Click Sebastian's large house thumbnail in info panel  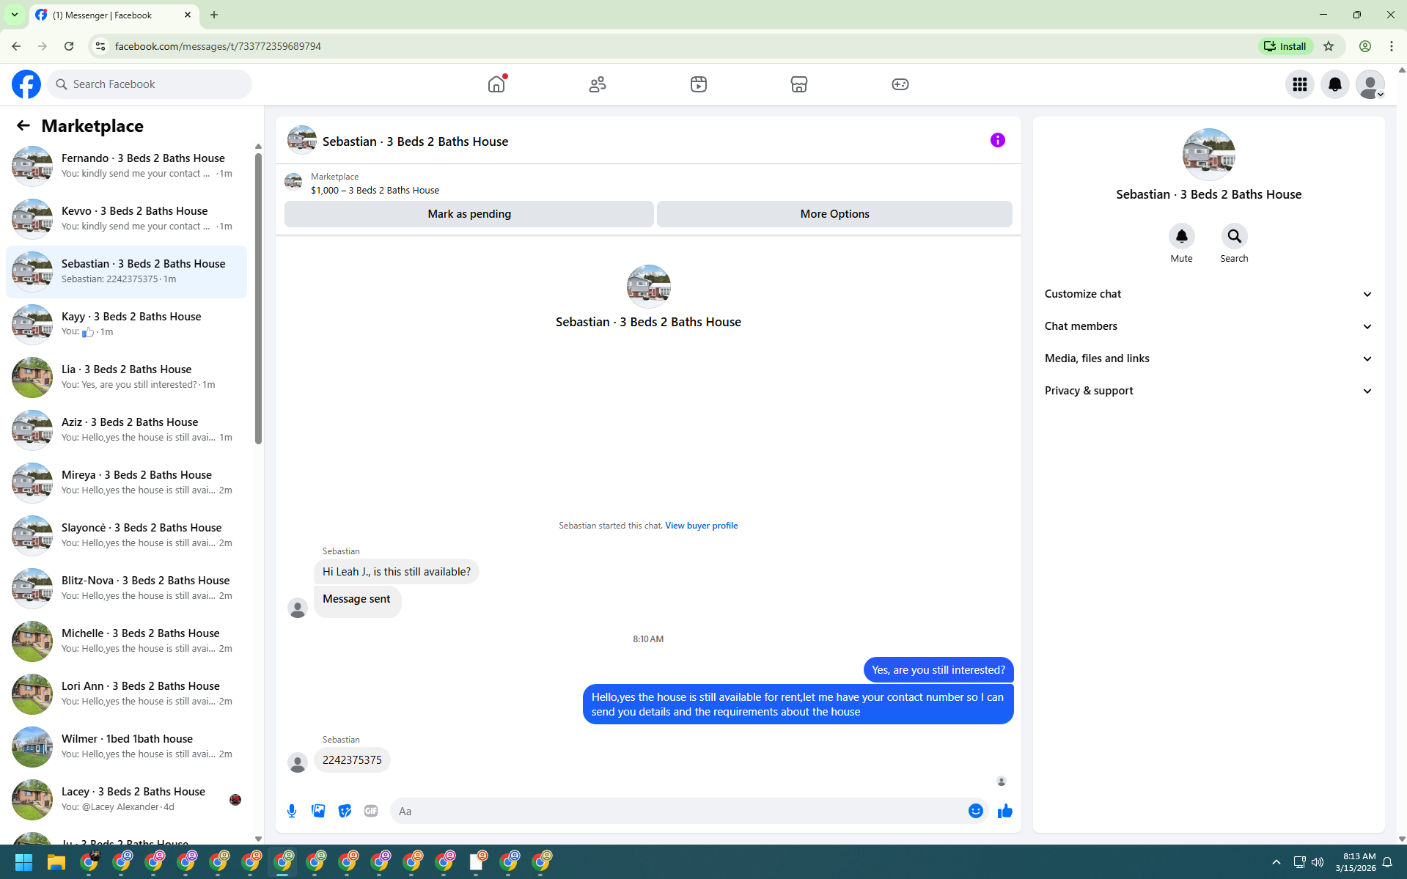1209,155
